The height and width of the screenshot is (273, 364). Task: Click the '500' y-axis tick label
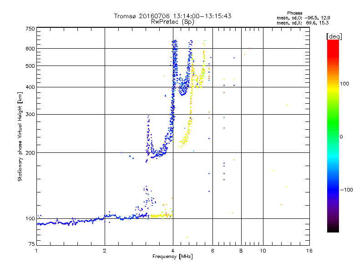30,66
